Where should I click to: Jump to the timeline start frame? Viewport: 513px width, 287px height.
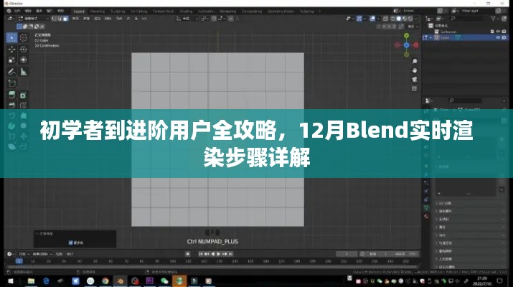[x=201, y=254]
